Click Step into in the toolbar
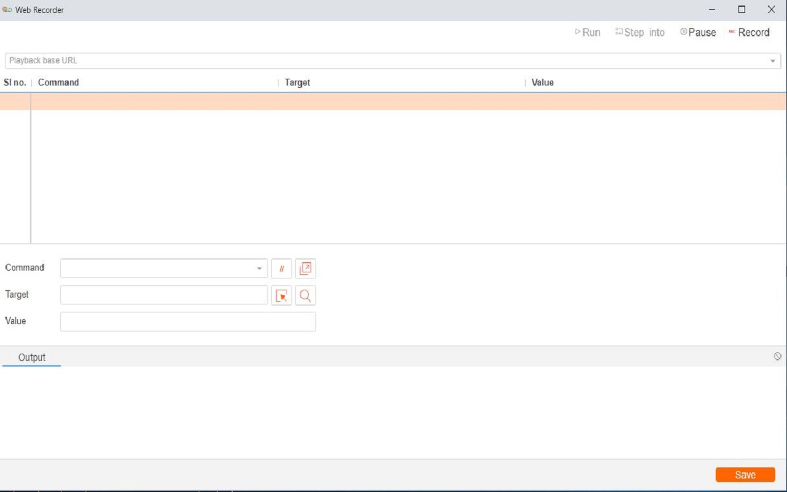Screen dimensions: 787x492 [640, 33]
